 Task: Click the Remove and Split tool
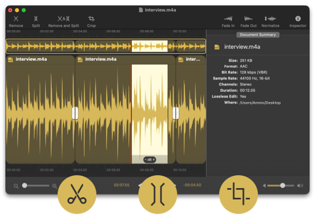point(63,22)
